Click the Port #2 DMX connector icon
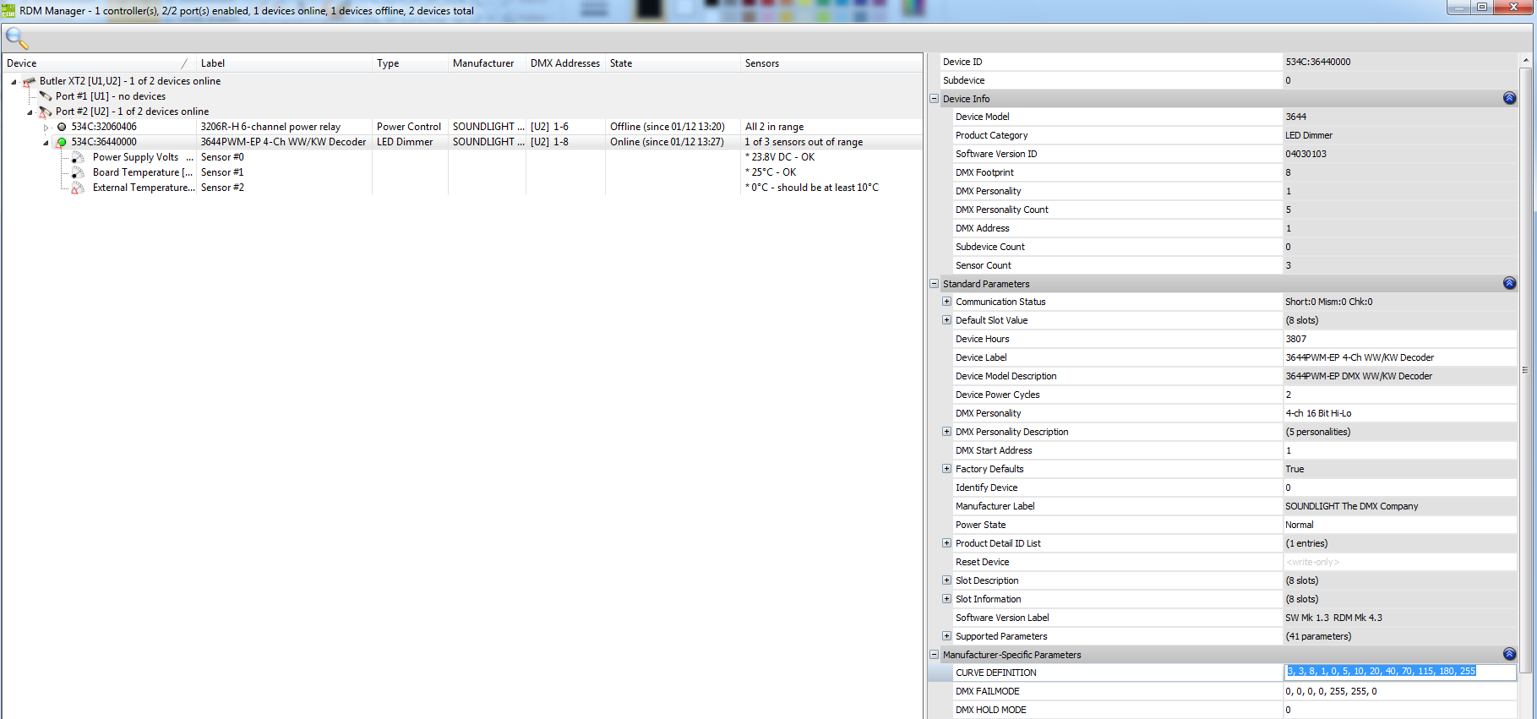 [46, 112]
